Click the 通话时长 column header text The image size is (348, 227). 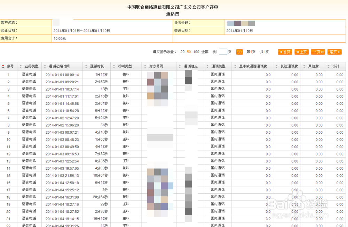97,66
